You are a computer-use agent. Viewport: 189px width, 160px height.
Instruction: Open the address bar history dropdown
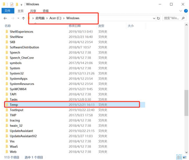coord(154,18)
